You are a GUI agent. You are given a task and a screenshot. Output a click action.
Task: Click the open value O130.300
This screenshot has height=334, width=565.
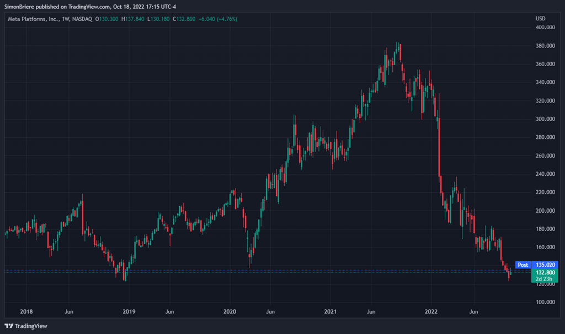tap(107, 19)
